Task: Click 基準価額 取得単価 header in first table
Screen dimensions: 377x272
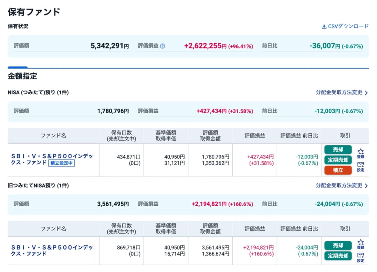Action: (x=166, y=136)
